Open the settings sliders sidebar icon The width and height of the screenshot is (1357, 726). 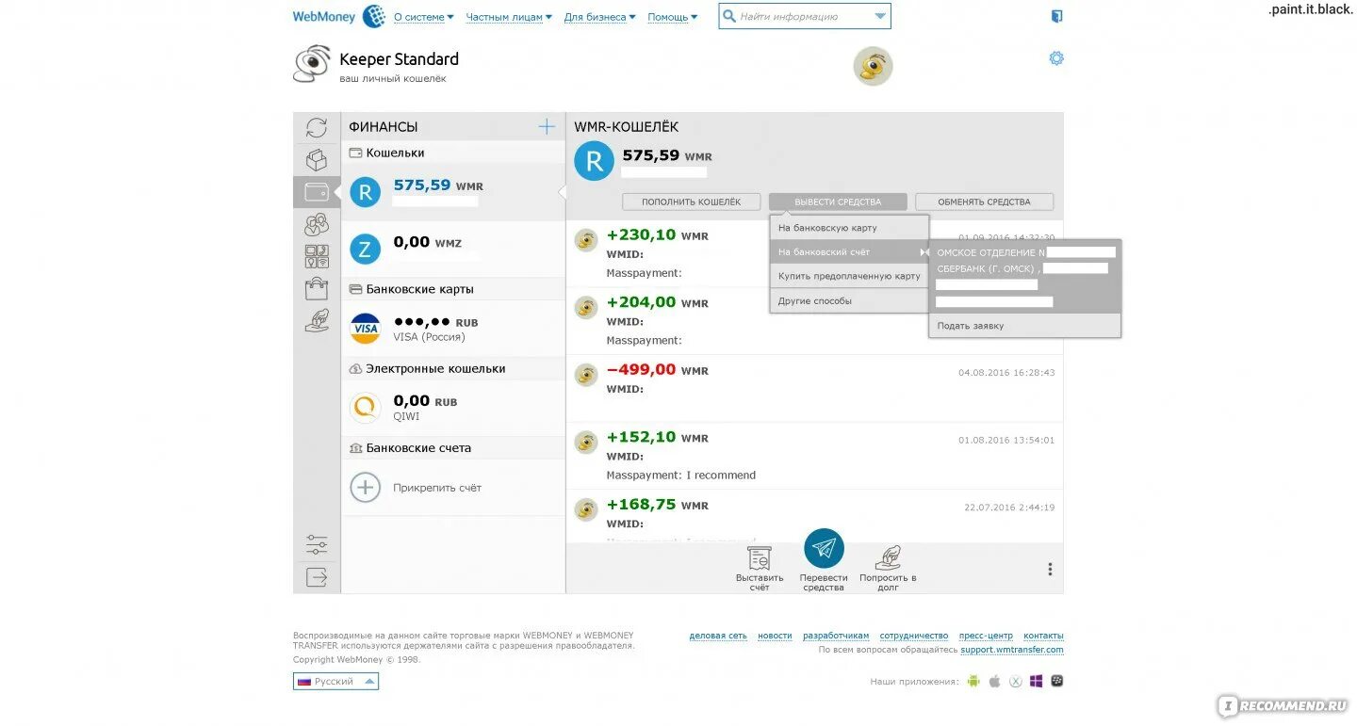pyautogui.click(x=317, y=544)
